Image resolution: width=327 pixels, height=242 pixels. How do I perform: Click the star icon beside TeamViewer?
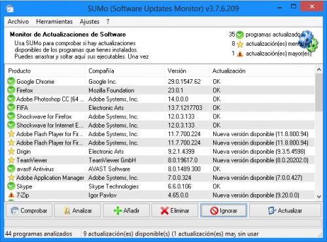pyautogui.click(x=11, y=160)
